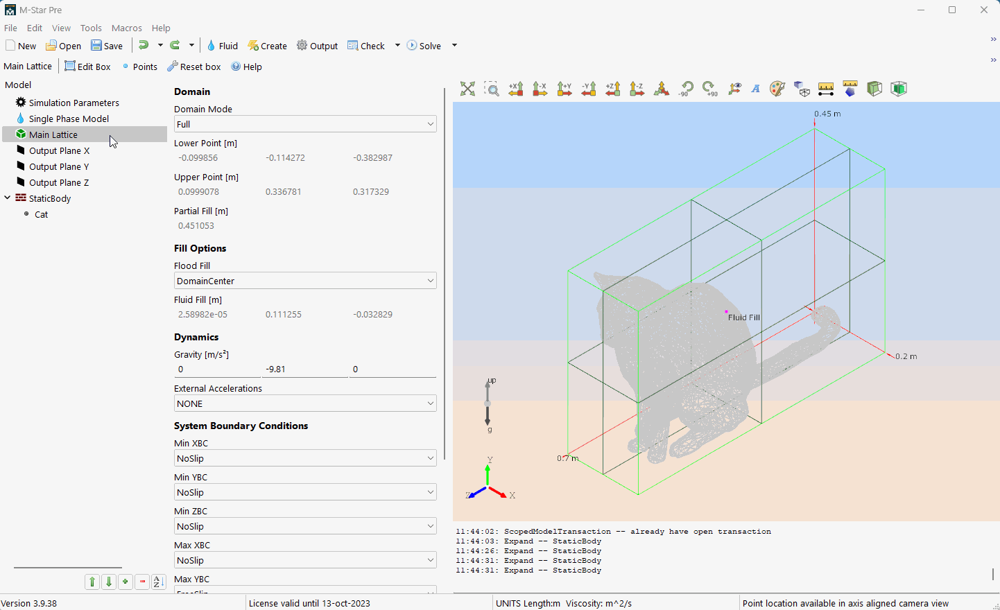Set camera to +X view
The width and height of the screenshot is (1000, 610).
516,89
